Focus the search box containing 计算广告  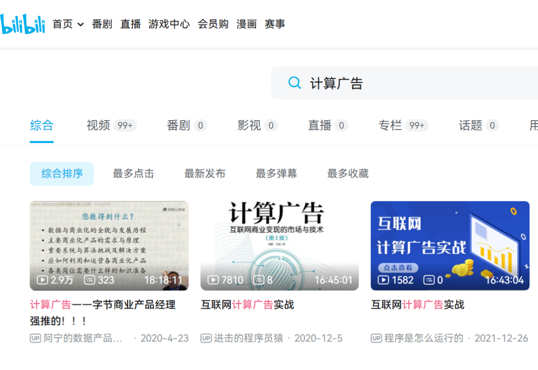(x=404, y=83)
